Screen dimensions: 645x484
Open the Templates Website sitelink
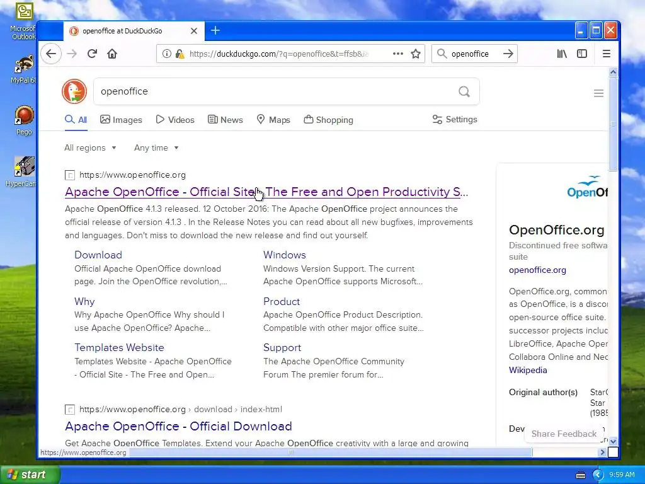click(119, 347)
